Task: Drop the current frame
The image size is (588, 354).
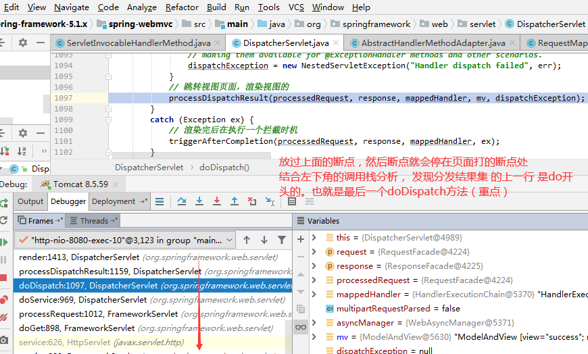Action: click(x=252, y=201)
